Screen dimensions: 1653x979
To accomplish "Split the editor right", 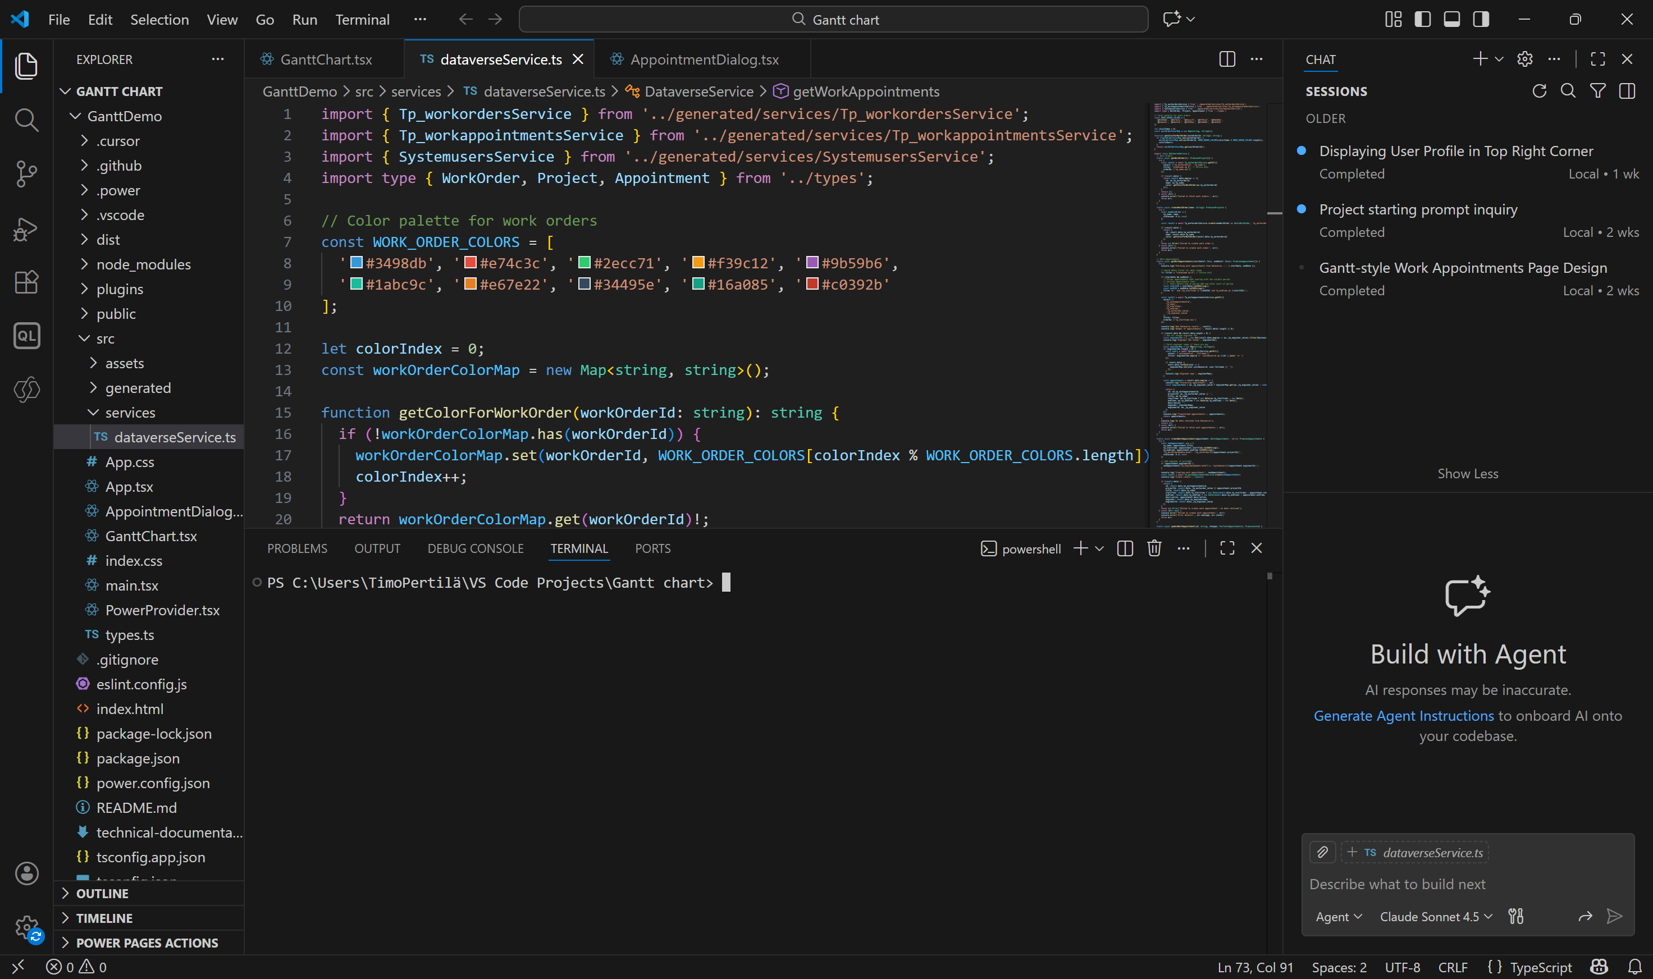I will (1227, 60).
